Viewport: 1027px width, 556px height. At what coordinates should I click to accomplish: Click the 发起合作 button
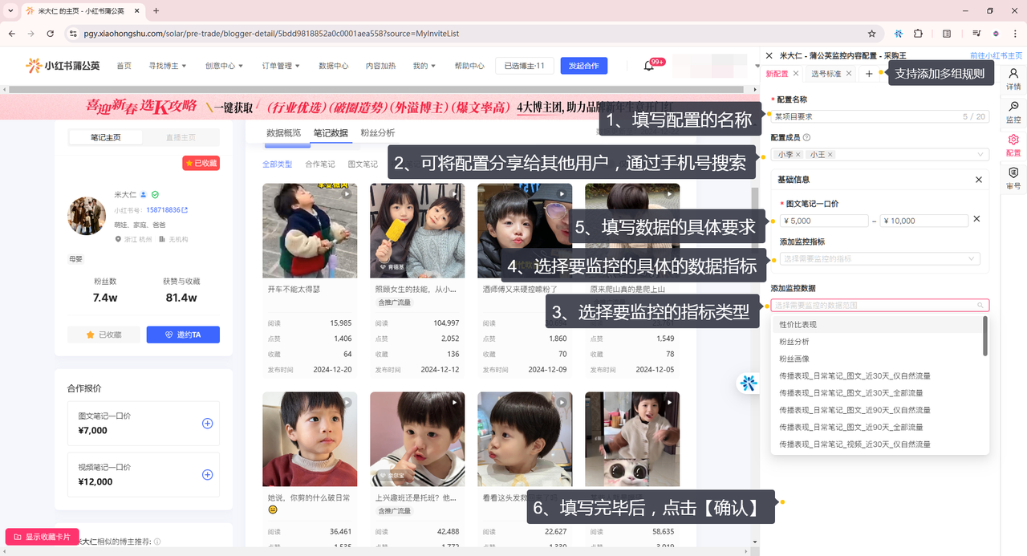(583, 66)
